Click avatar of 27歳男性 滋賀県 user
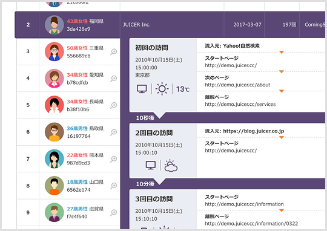The height and width of the screenshot is (231, 327). [54, 212]
